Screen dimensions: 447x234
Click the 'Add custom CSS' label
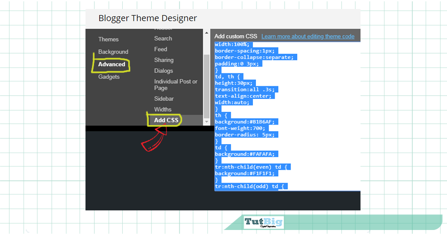click(x=236, y=37)
